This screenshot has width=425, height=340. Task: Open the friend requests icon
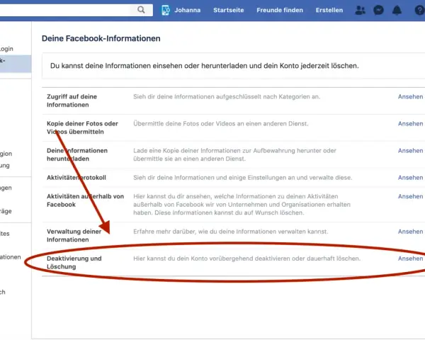(x=360, y=11)
